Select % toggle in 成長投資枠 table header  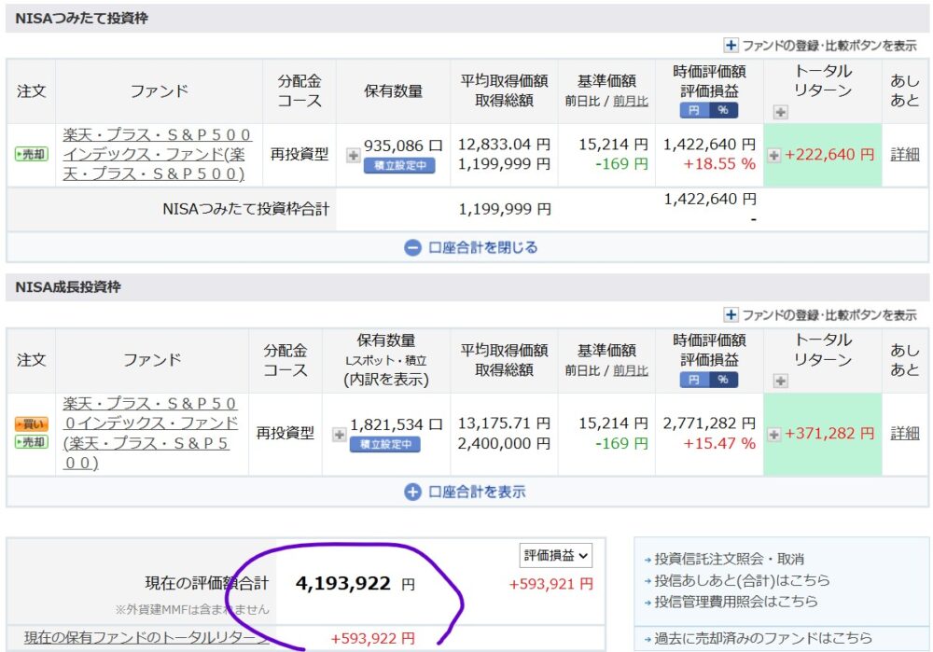723,380
